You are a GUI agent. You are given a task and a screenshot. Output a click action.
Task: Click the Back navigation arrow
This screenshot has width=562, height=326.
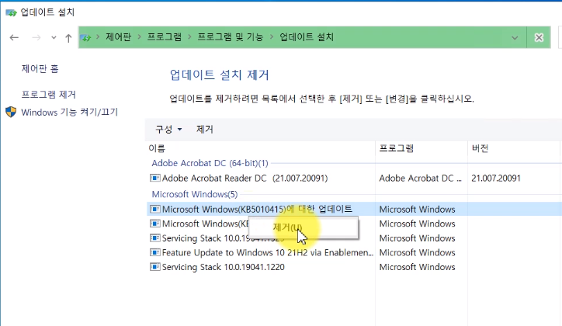click(14, 37)
